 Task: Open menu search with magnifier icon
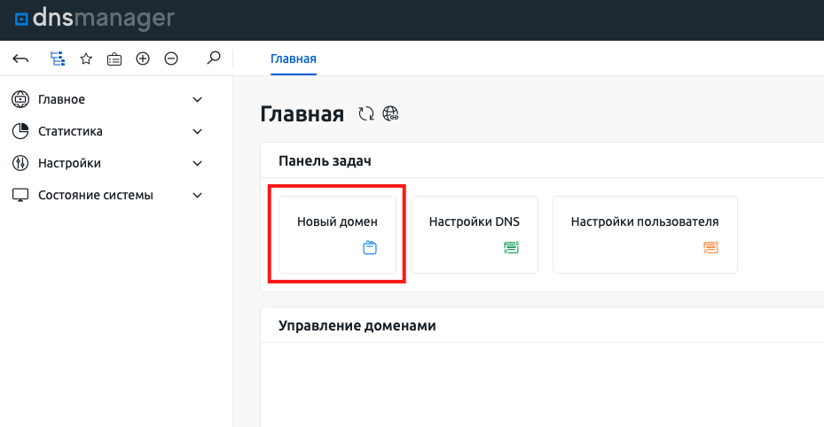click(x=213, y=58)
